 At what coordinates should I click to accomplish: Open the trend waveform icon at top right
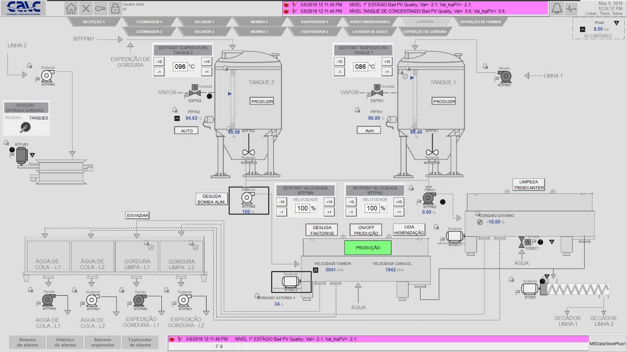click(x=572, y=9)
